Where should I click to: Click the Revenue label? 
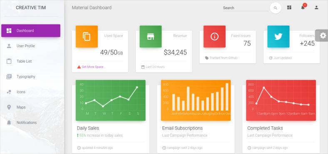click(x=180, y=36)
